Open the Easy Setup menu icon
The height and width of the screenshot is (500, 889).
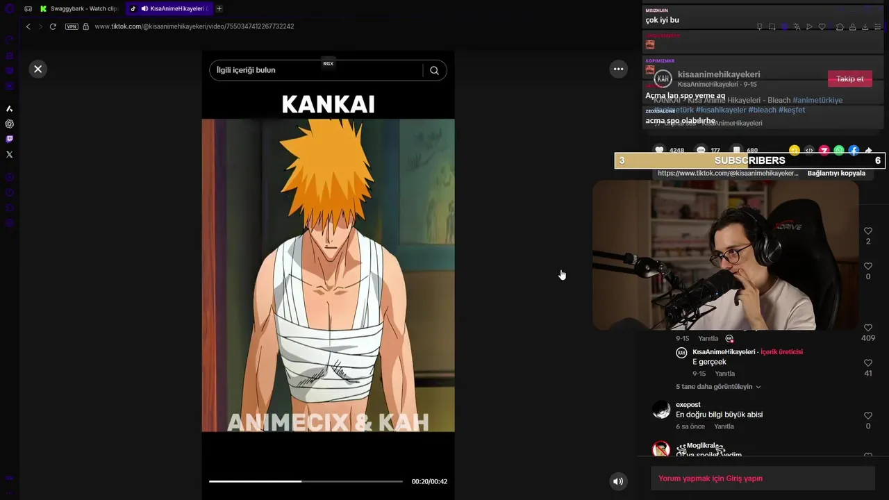tap(878, 26)
